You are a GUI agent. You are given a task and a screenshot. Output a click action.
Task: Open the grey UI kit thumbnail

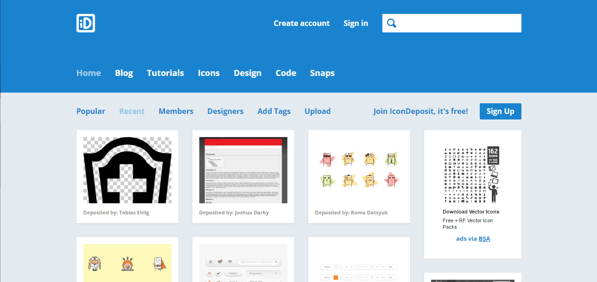point(243,263)
